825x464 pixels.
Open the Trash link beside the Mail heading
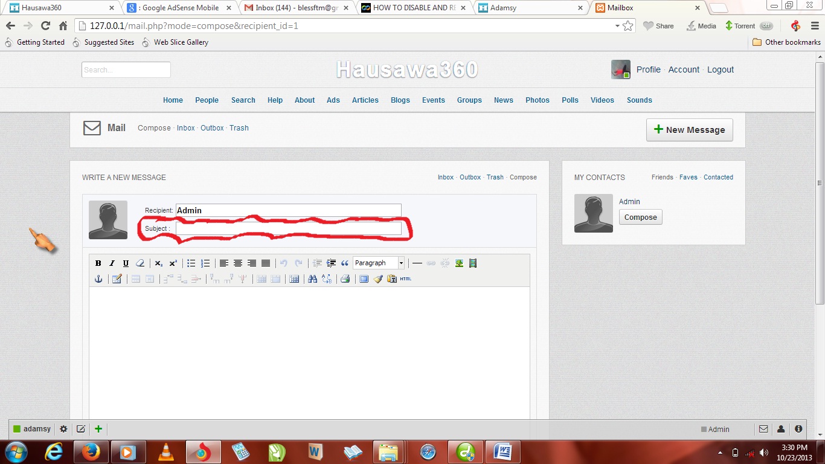pos(239,128)
